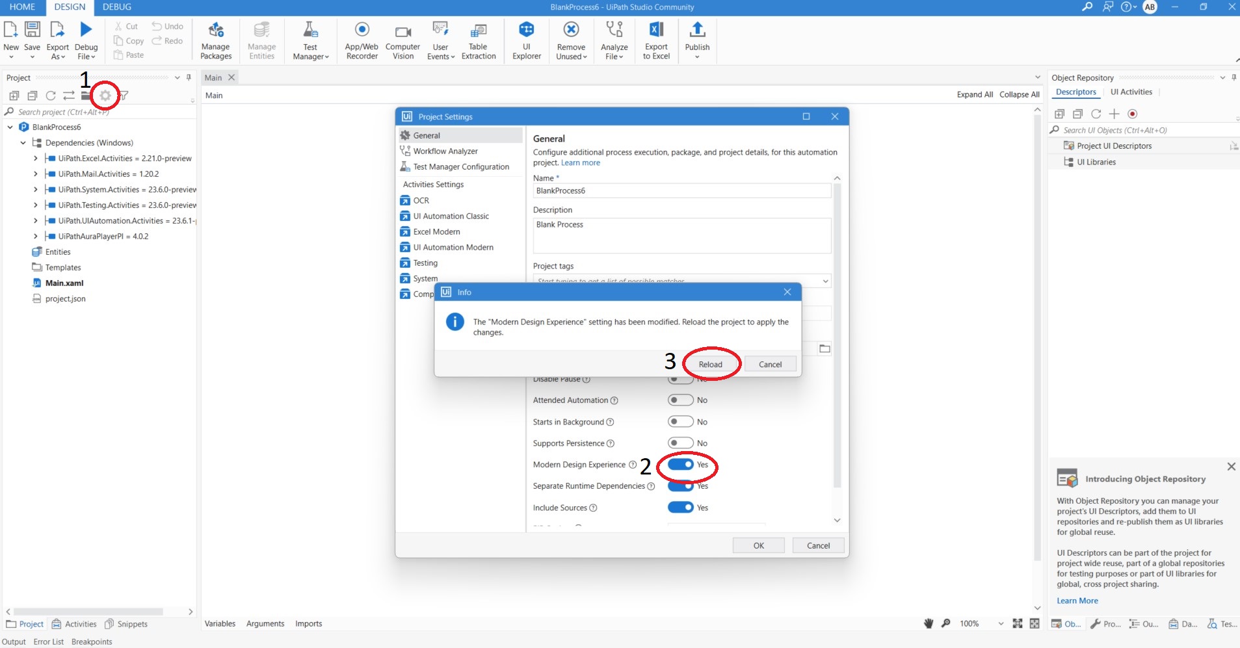Click the add plus icon in Object Repository
This screenshot has height=648, width=1240.
click(1114, 114)
